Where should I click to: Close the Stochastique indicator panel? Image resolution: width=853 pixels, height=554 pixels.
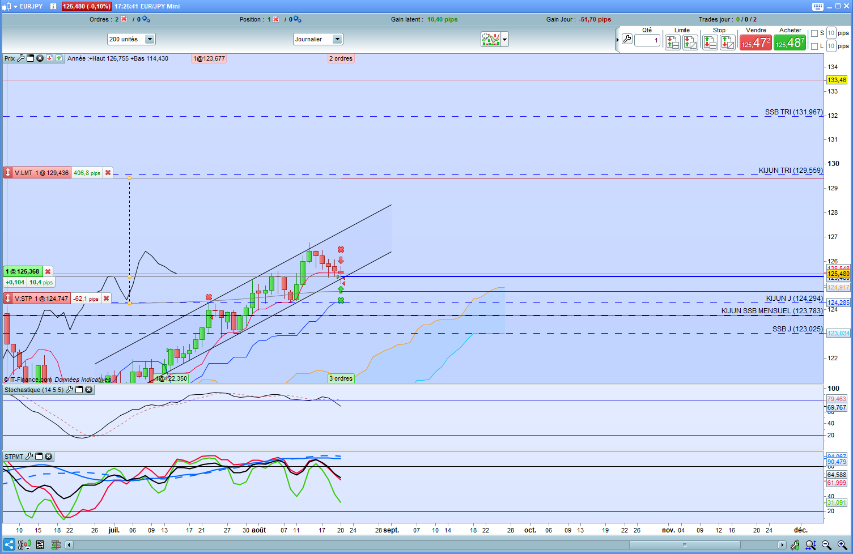coord(88,390)
